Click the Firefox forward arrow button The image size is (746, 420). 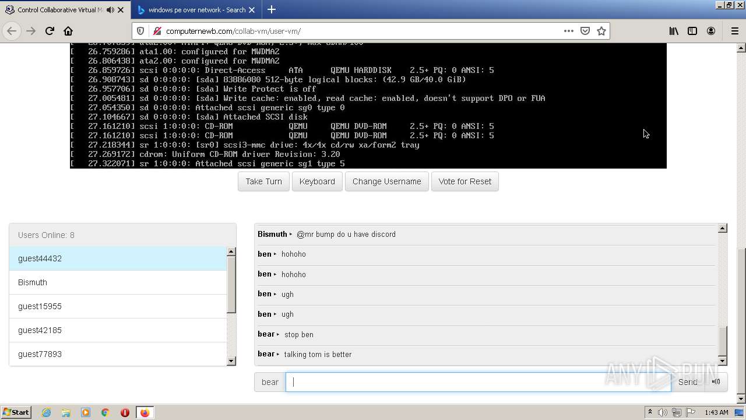[31, 31]
